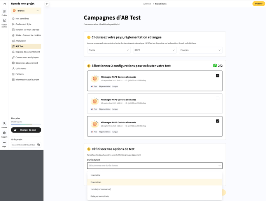Open Factures sidebar item

(26, 74)
